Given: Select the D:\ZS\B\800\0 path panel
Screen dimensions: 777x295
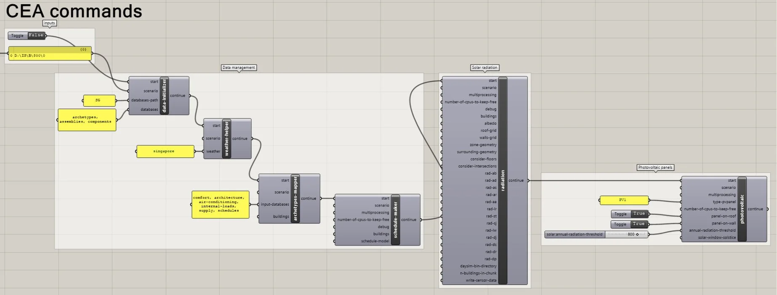Looking at the screenshot, I should 50,53.
